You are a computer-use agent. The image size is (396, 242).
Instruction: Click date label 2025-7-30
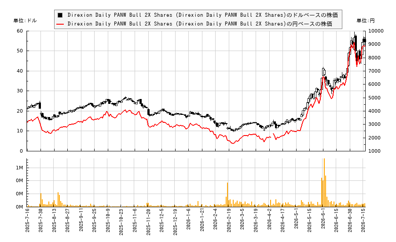(x=40, y=220)
